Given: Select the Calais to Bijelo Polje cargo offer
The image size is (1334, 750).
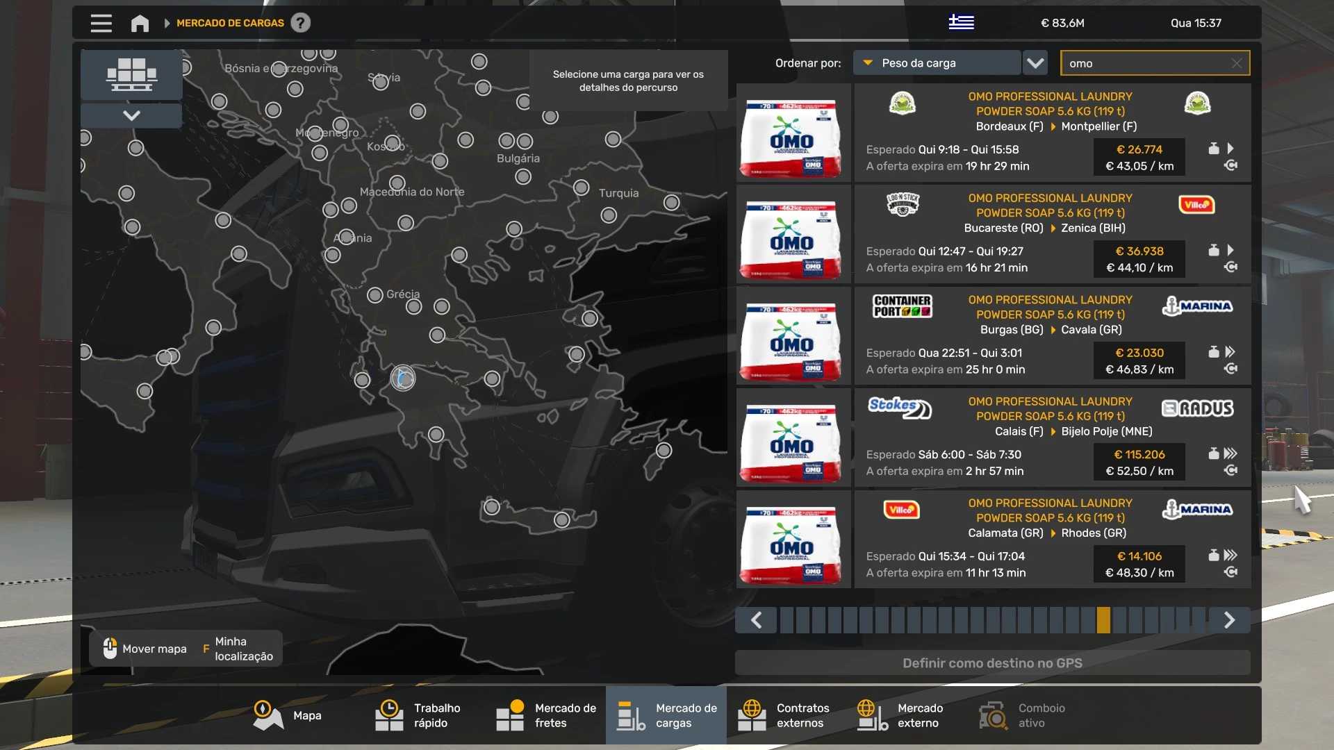Looking at the screenshot, I should pyautogui.click(x=1053, y=437).
